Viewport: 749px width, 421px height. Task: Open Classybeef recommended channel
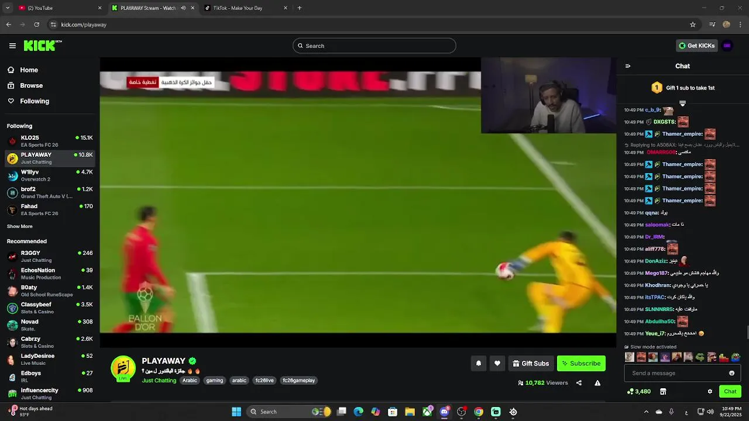click(x=50, y=308)
